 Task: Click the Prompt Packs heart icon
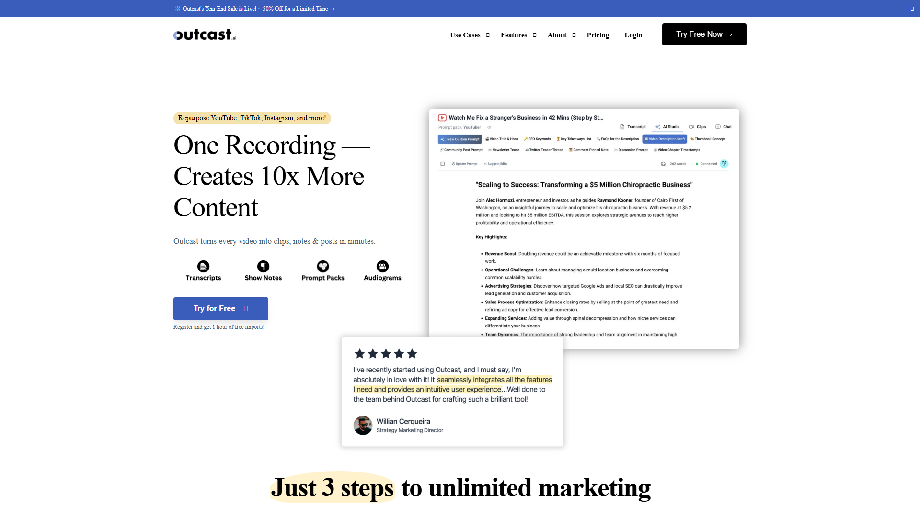(x=323, y=266)
